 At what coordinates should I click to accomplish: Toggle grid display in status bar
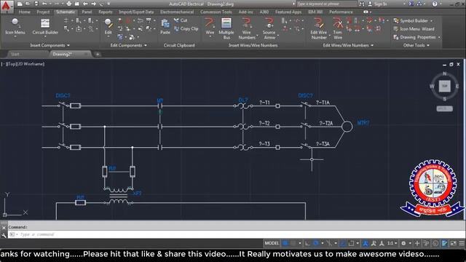click(285, 243)
